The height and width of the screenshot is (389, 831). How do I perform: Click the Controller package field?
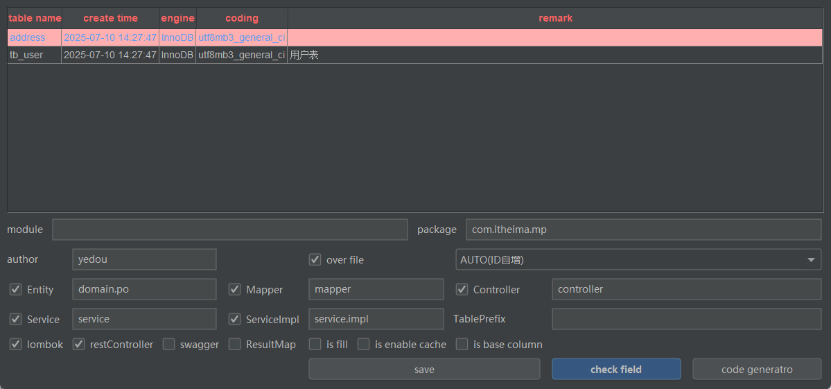pos(687,289)
